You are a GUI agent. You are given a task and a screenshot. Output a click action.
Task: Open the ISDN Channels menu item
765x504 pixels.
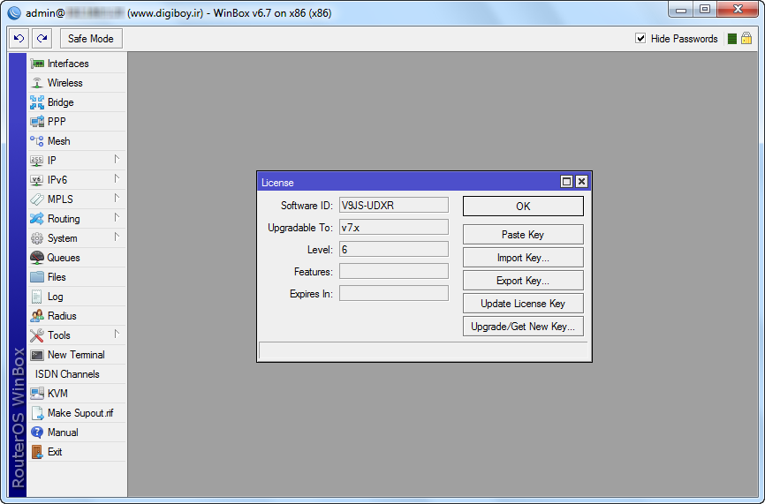[77, 374]
